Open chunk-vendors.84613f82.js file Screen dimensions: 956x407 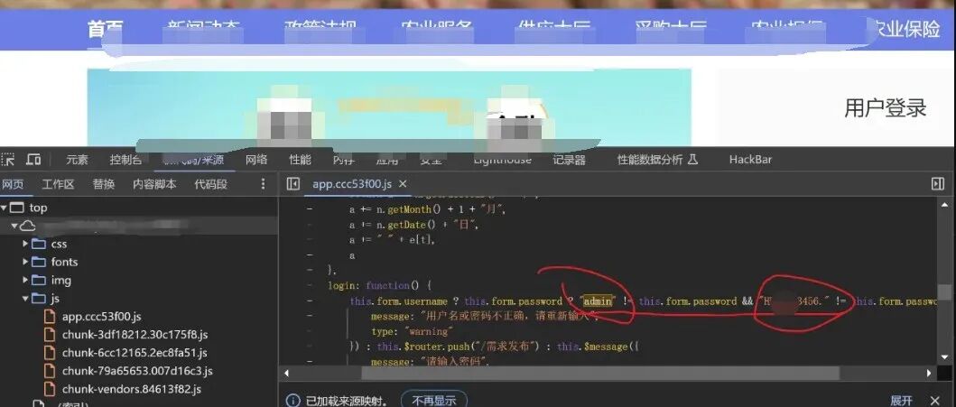point(131,389)
